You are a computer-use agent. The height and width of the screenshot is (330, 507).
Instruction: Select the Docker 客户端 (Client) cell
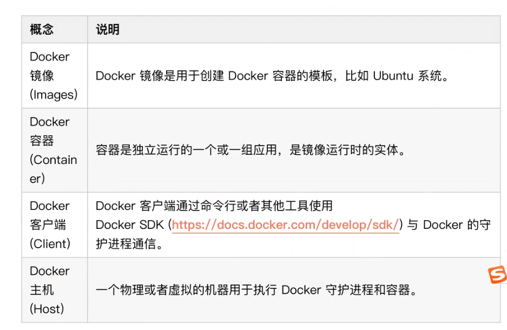coord(54,225)
